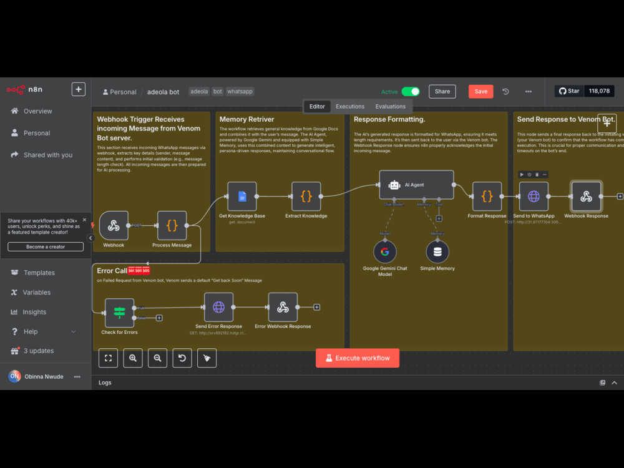Click the adeola tag
This screenshot has height=468, width=624.
point(199,92)
